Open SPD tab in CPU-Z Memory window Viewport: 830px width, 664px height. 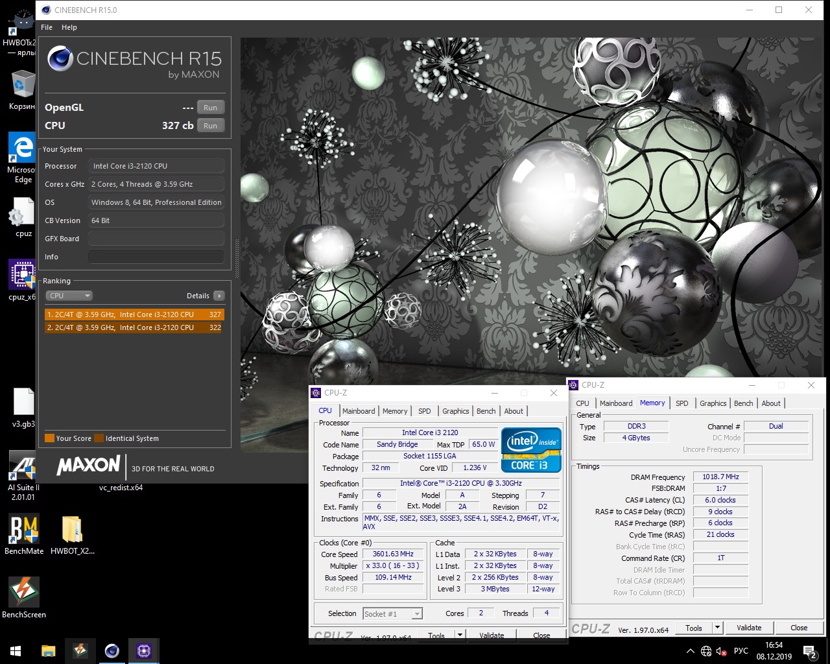point(682,403)
